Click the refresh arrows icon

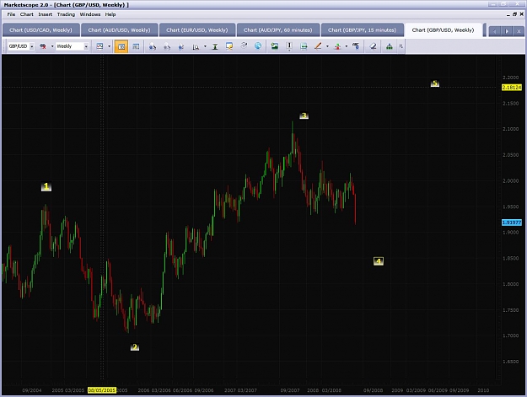tap(244, 46)
